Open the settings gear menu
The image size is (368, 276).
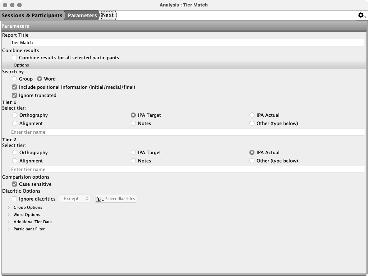[361, 15]
